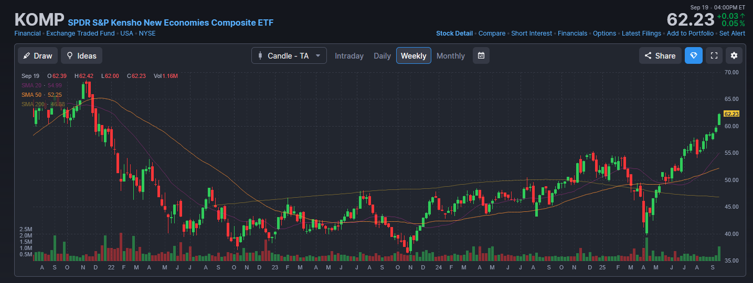The width and height of the screenshot is (753, 283).
Task: Open chart settings gear
Action: 734,55
